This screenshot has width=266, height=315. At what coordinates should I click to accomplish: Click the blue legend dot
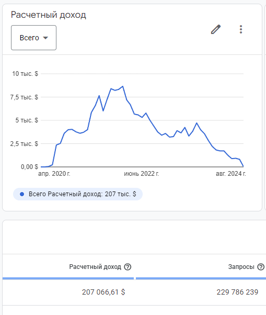[22, 194]
